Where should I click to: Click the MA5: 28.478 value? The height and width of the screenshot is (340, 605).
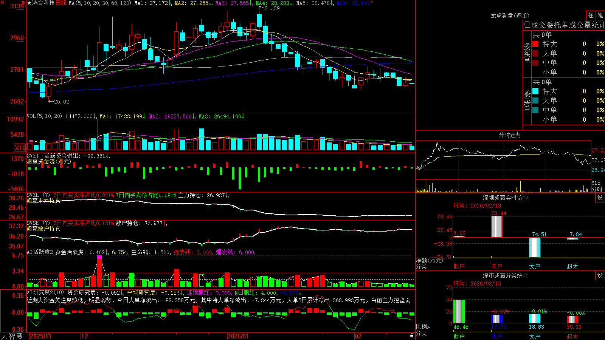coord(315,3)
